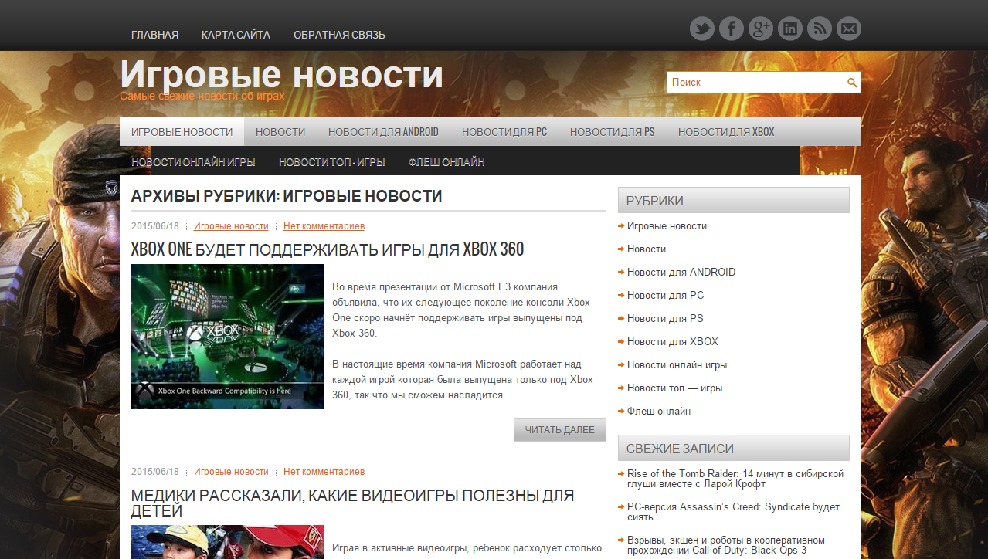Open the RSS feed icon
This screenshot has width=988, height=559.
[820, 29]
